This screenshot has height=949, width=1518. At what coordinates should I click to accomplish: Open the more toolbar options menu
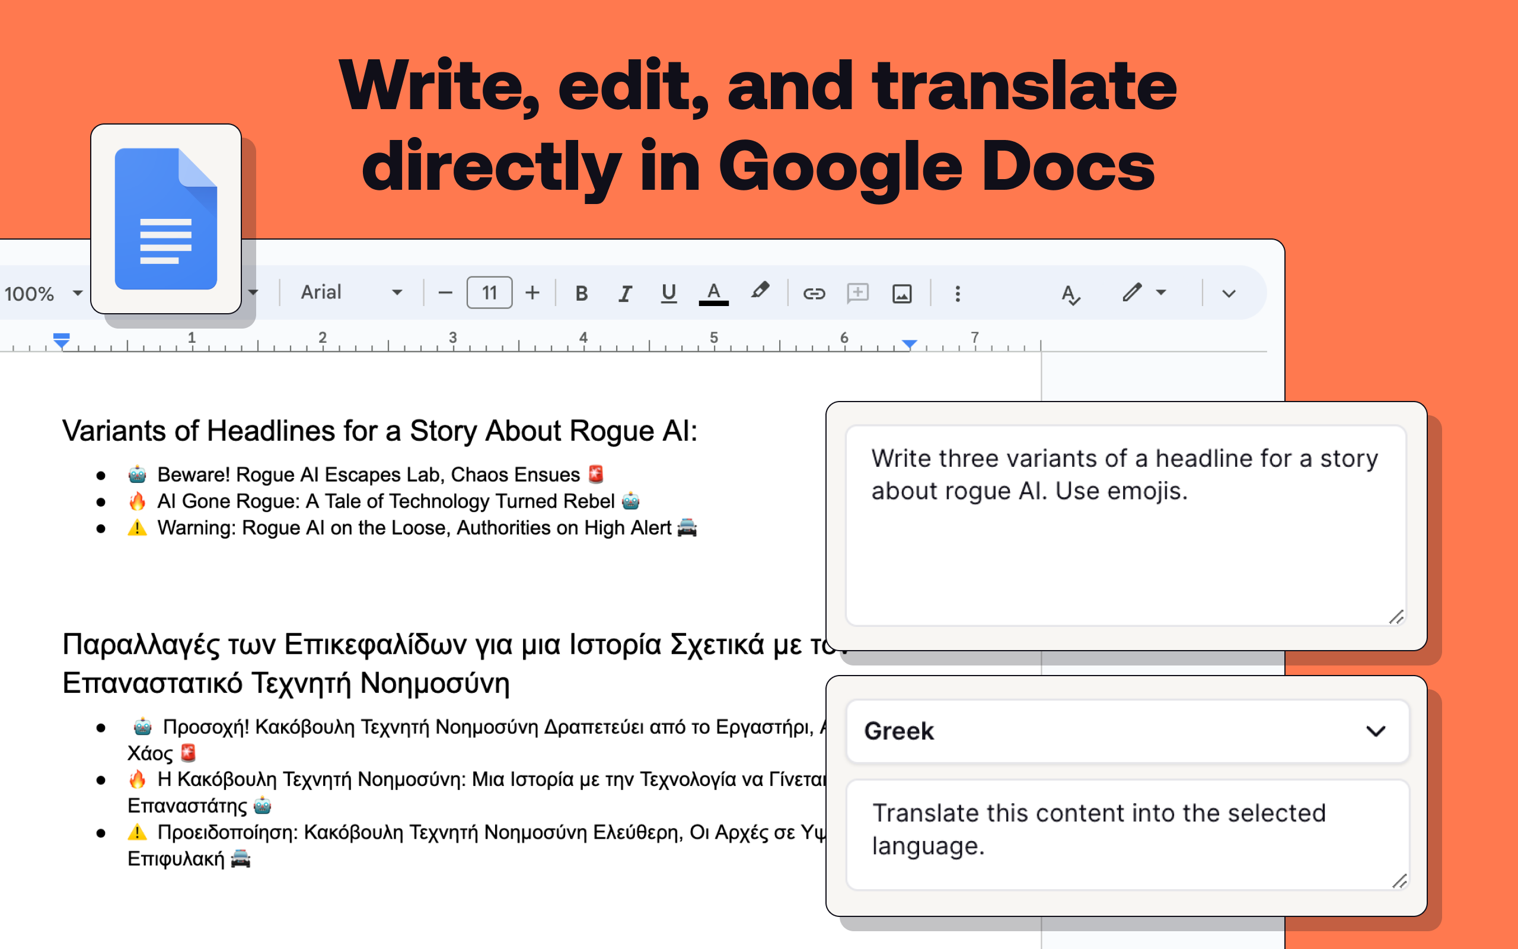957,292
